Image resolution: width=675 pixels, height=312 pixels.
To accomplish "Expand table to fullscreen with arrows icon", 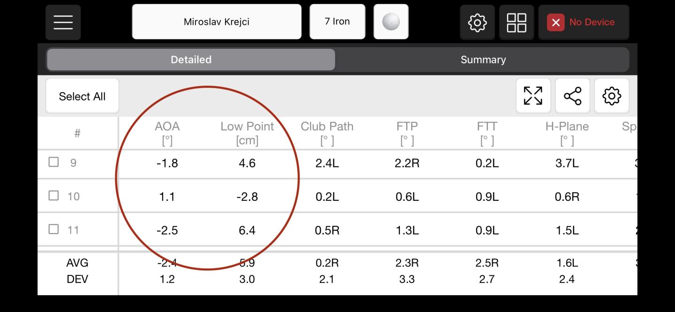I will click(533, 96).
